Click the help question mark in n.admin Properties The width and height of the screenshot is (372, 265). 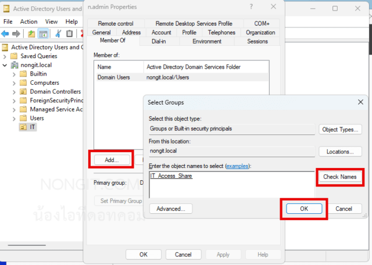(251, 7)
